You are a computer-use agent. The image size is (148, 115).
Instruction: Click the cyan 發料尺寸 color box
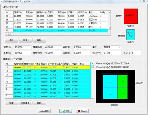coord(131,35)
